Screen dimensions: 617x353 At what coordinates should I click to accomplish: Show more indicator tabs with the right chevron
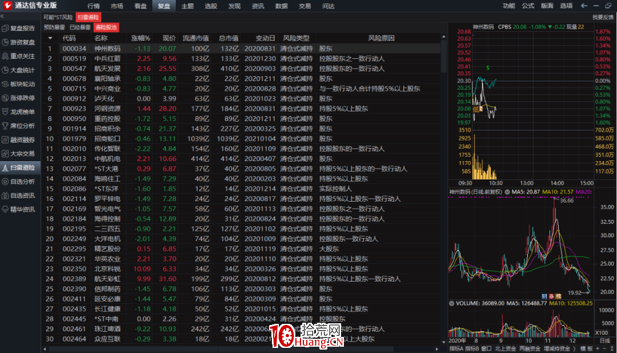(x=575, y=348)
